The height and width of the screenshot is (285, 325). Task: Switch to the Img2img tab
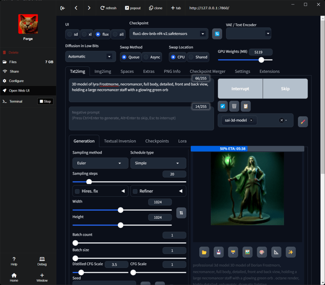[x=103, y=71]
